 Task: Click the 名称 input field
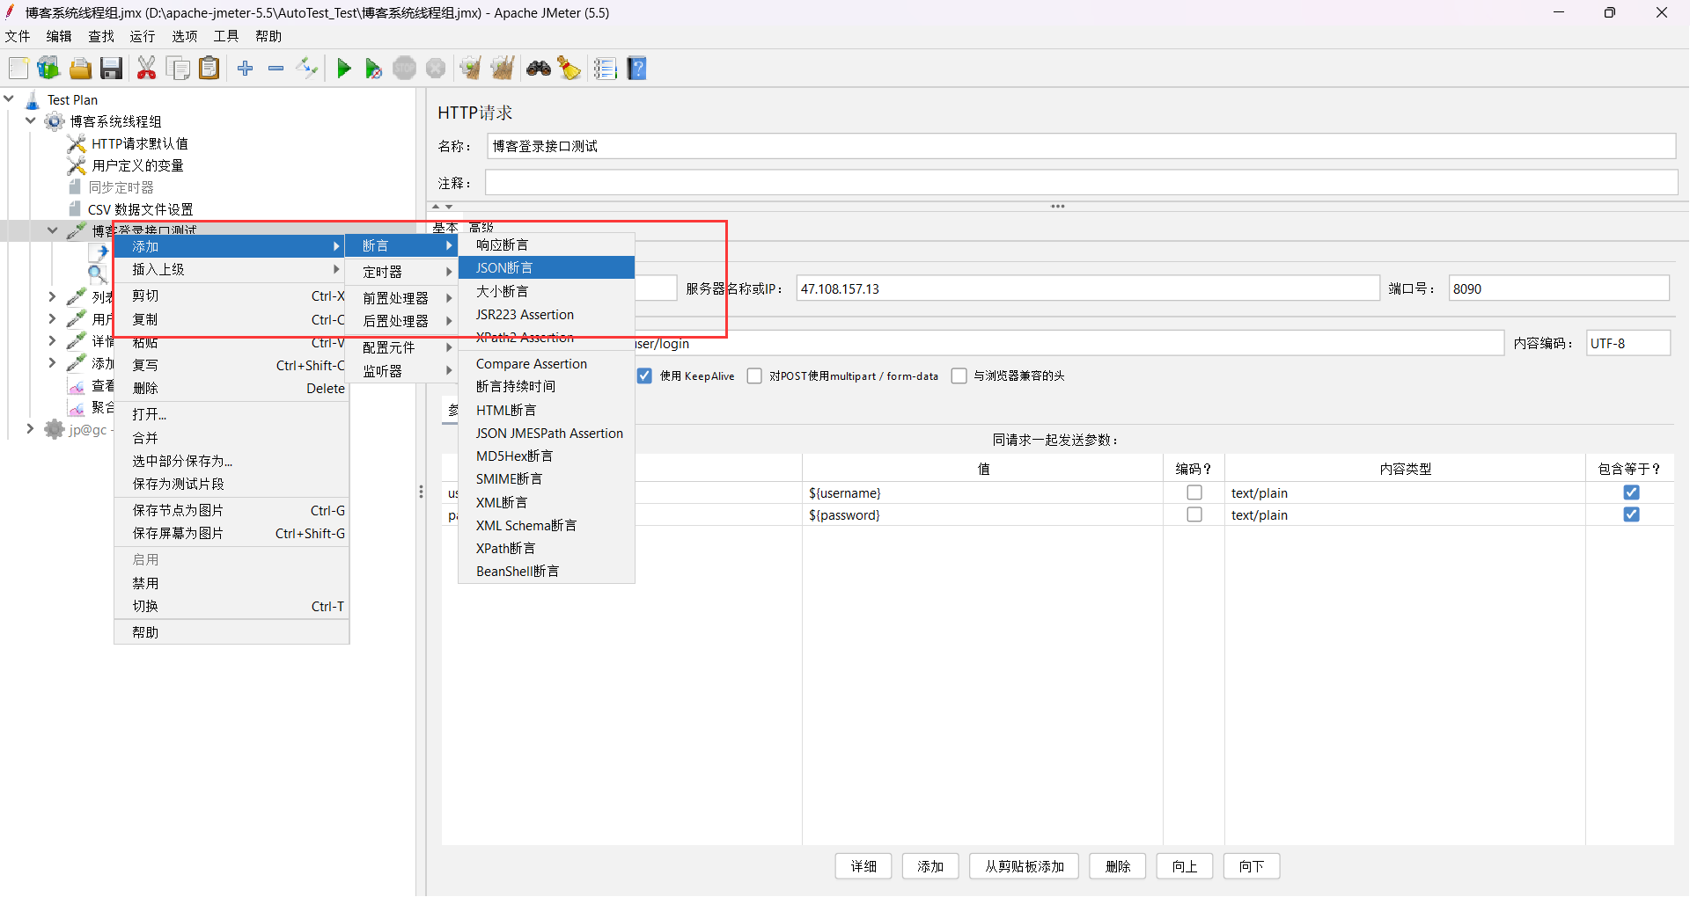click(x=1082, y=146)
